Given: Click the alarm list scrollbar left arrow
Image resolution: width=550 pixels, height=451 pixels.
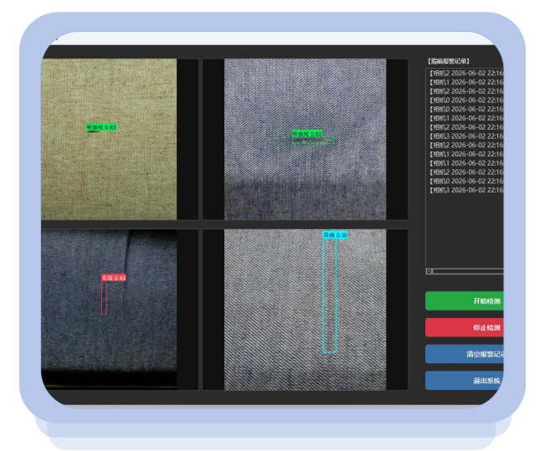Looking at the screenshot, I should [429, 271].
